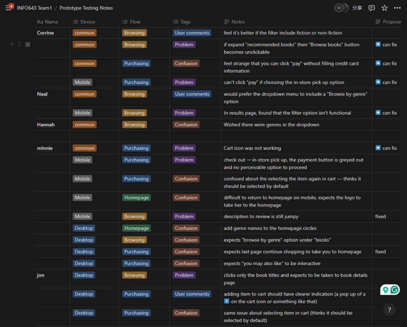Open the Device column header menu
This screenshot has width=407, height=327.
(87, 22)
